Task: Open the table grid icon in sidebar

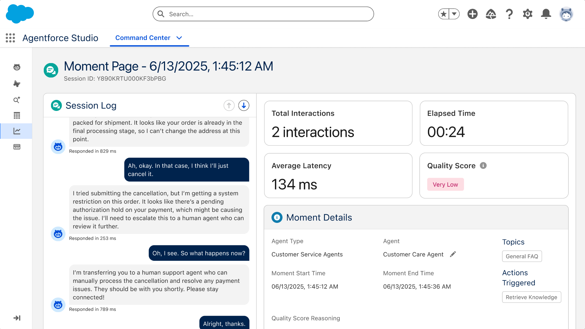Action: pyautogui.click(x=17, y=115)
